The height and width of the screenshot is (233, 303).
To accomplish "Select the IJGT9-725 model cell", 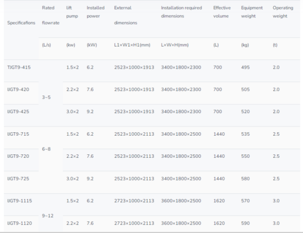I will coord(18,179).
